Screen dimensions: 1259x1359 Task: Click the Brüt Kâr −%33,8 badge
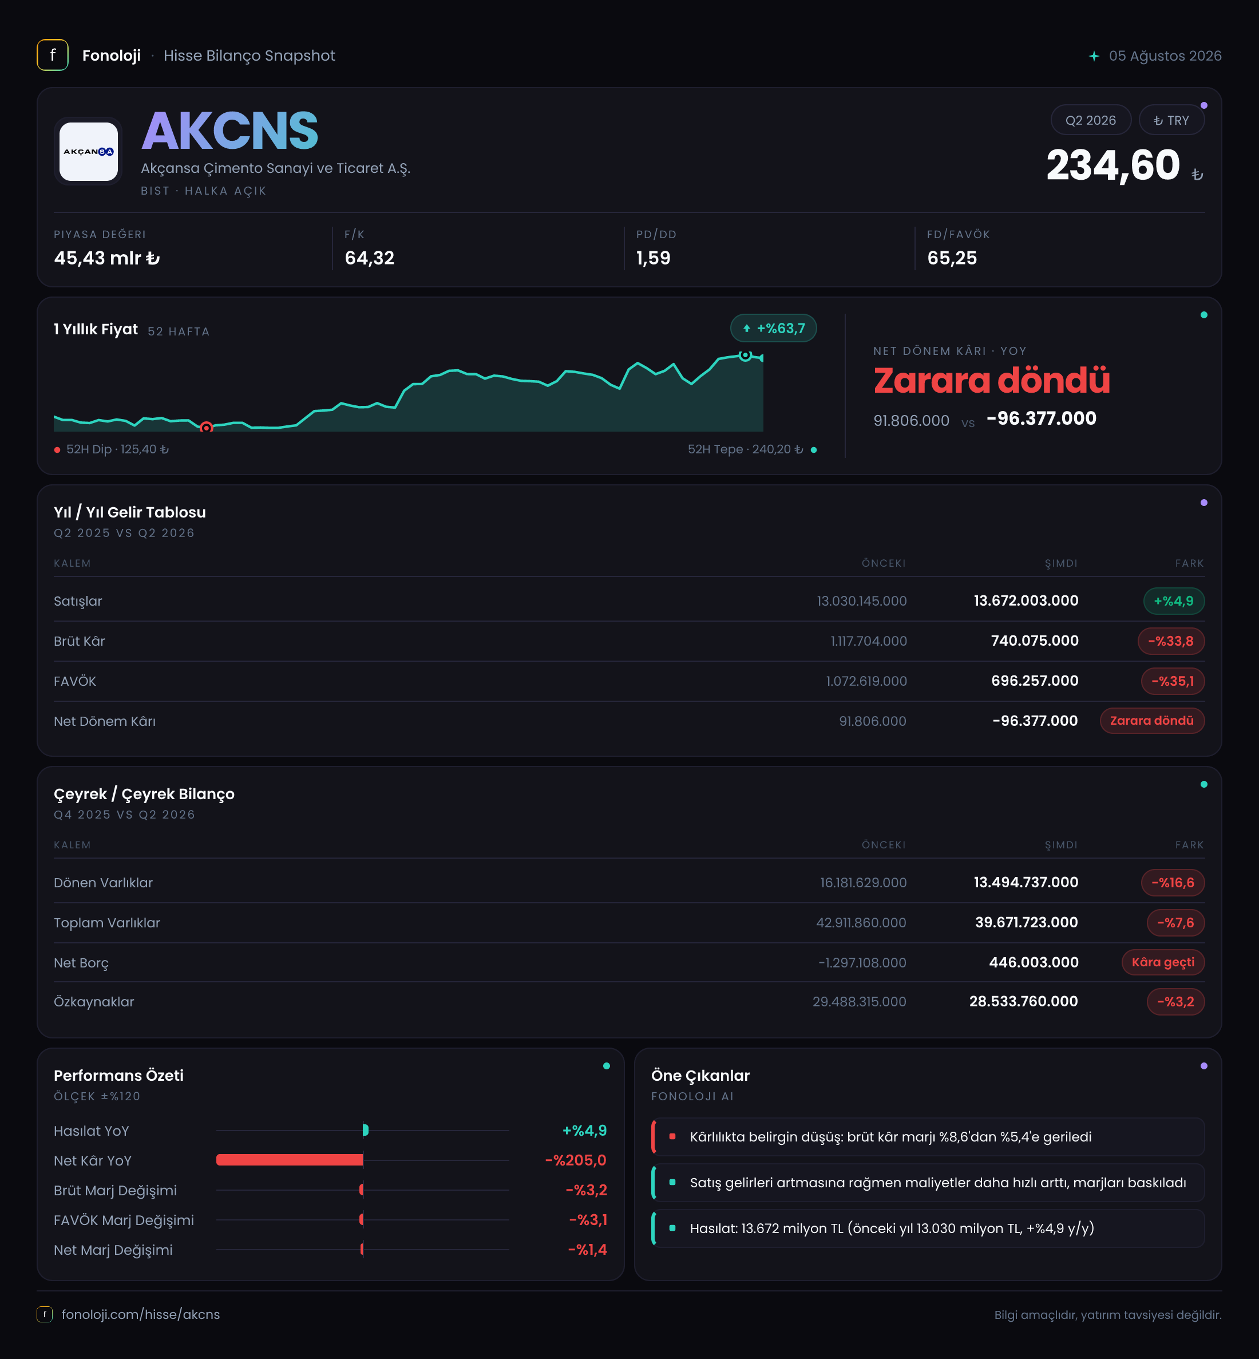coord(1170,641)
